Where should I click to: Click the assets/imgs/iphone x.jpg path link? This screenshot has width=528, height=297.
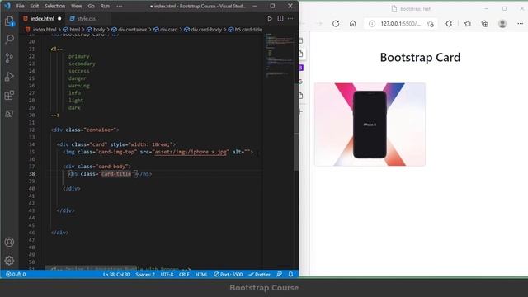191,152
